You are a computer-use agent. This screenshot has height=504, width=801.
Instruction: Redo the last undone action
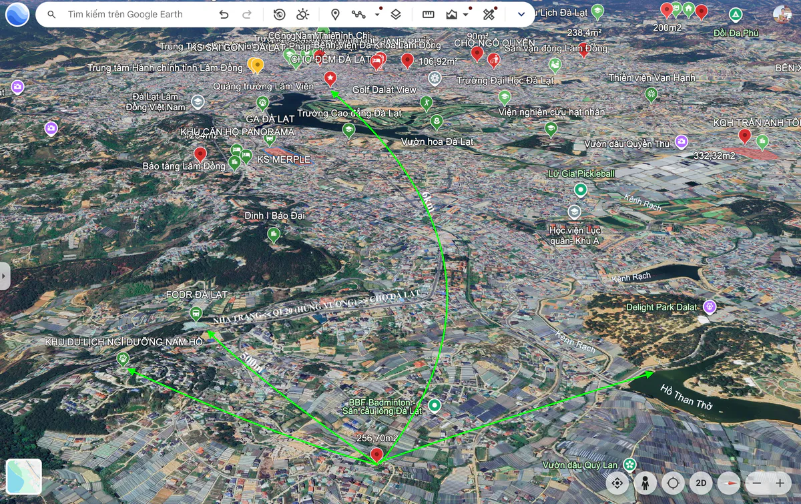click(x=247, y=14)
